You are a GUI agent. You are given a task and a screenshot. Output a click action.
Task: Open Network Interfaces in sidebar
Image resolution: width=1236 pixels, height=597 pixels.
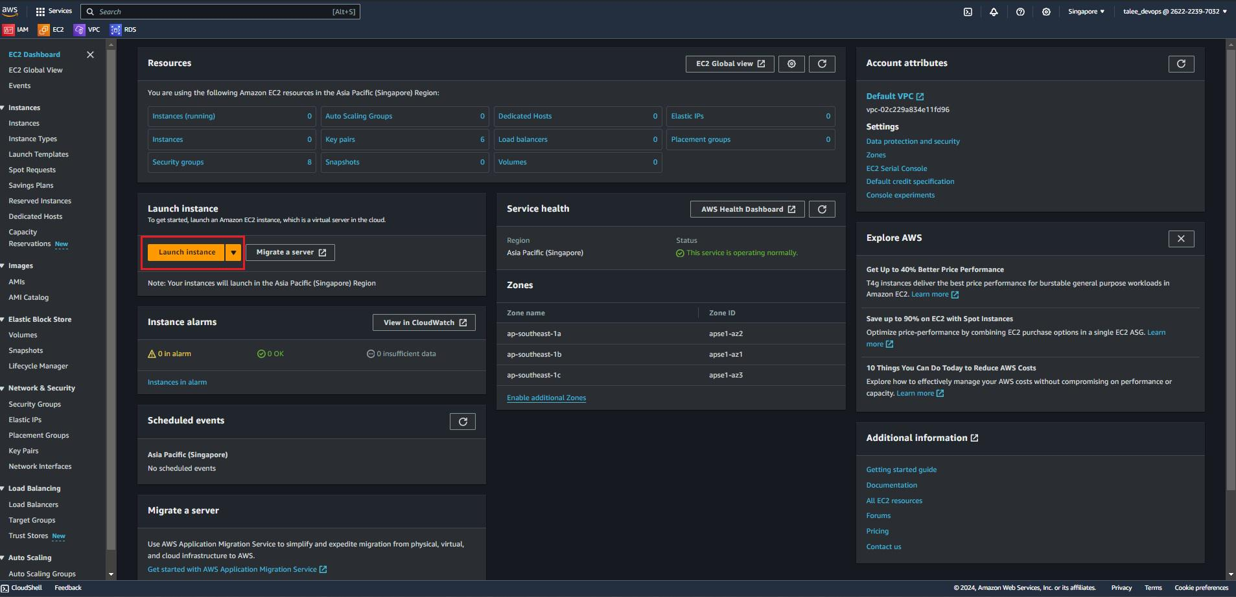tap(40, 467)
